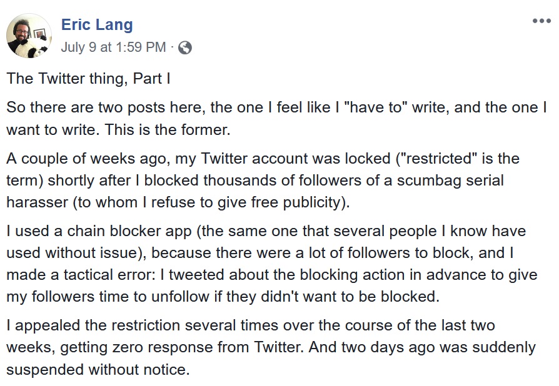Click the words "scumbag serial"

[450, 181]
